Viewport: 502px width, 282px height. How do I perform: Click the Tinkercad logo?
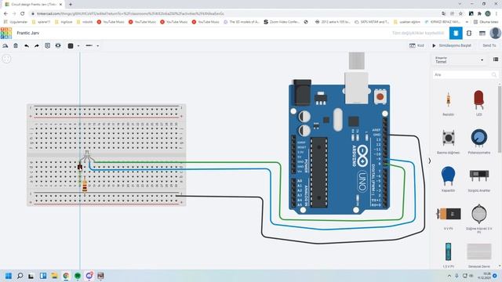[6, 33]
